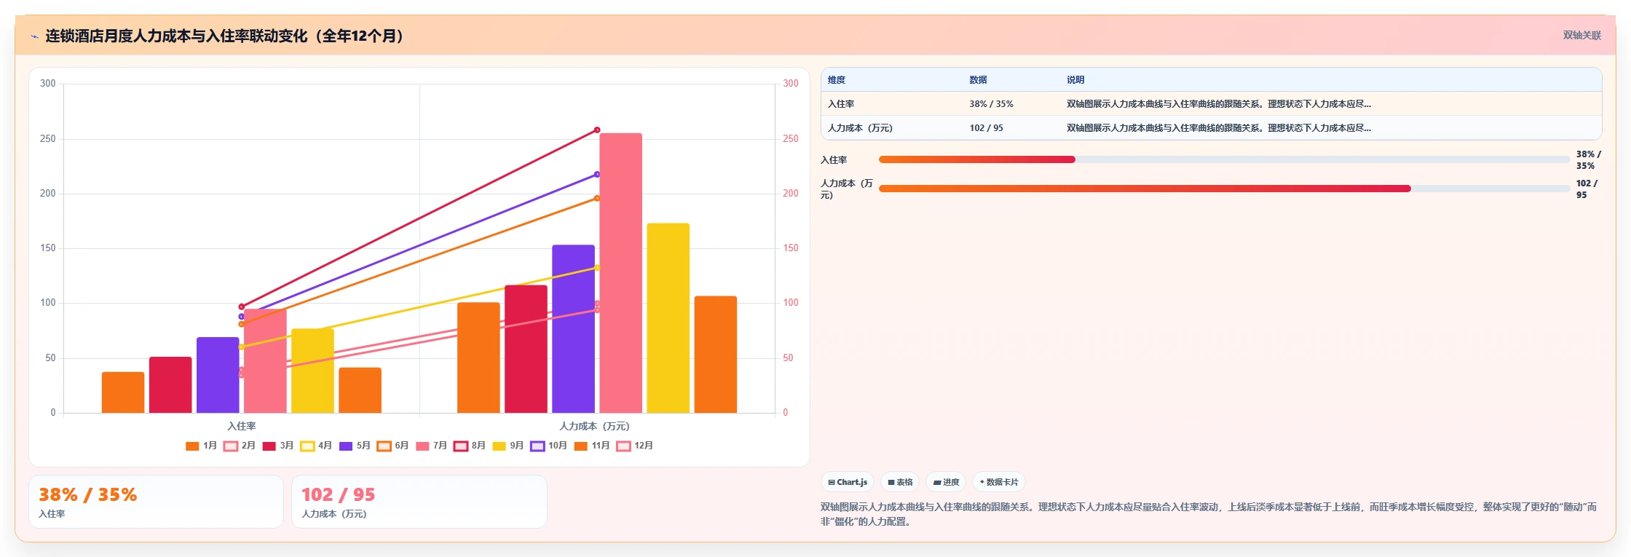Click the 双轴关联 tag in header

click(x=1581, y=35)
